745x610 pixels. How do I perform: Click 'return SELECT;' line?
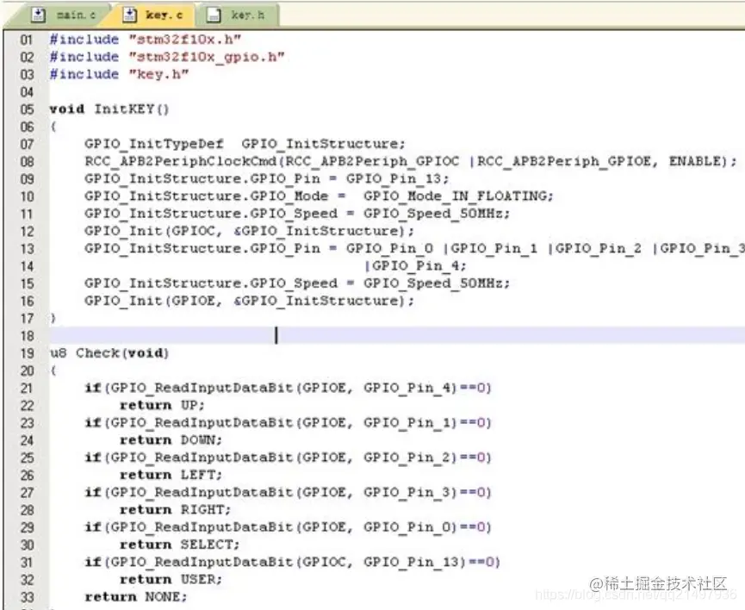point(180,545)
